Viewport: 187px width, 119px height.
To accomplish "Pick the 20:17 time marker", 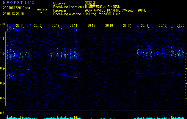I will pyautogui.click(x=127, y=26).
